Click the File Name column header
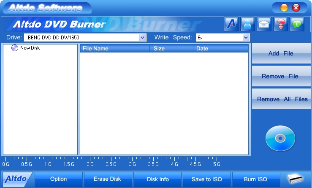Viewport: 312px width, 188px height. click(x=115, y=49)
